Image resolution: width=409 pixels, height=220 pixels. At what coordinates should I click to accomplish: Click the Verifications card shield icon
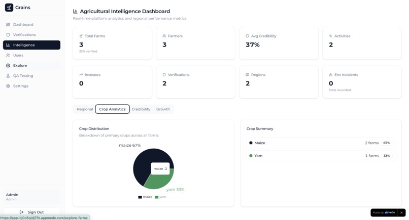tap(164, 75)
